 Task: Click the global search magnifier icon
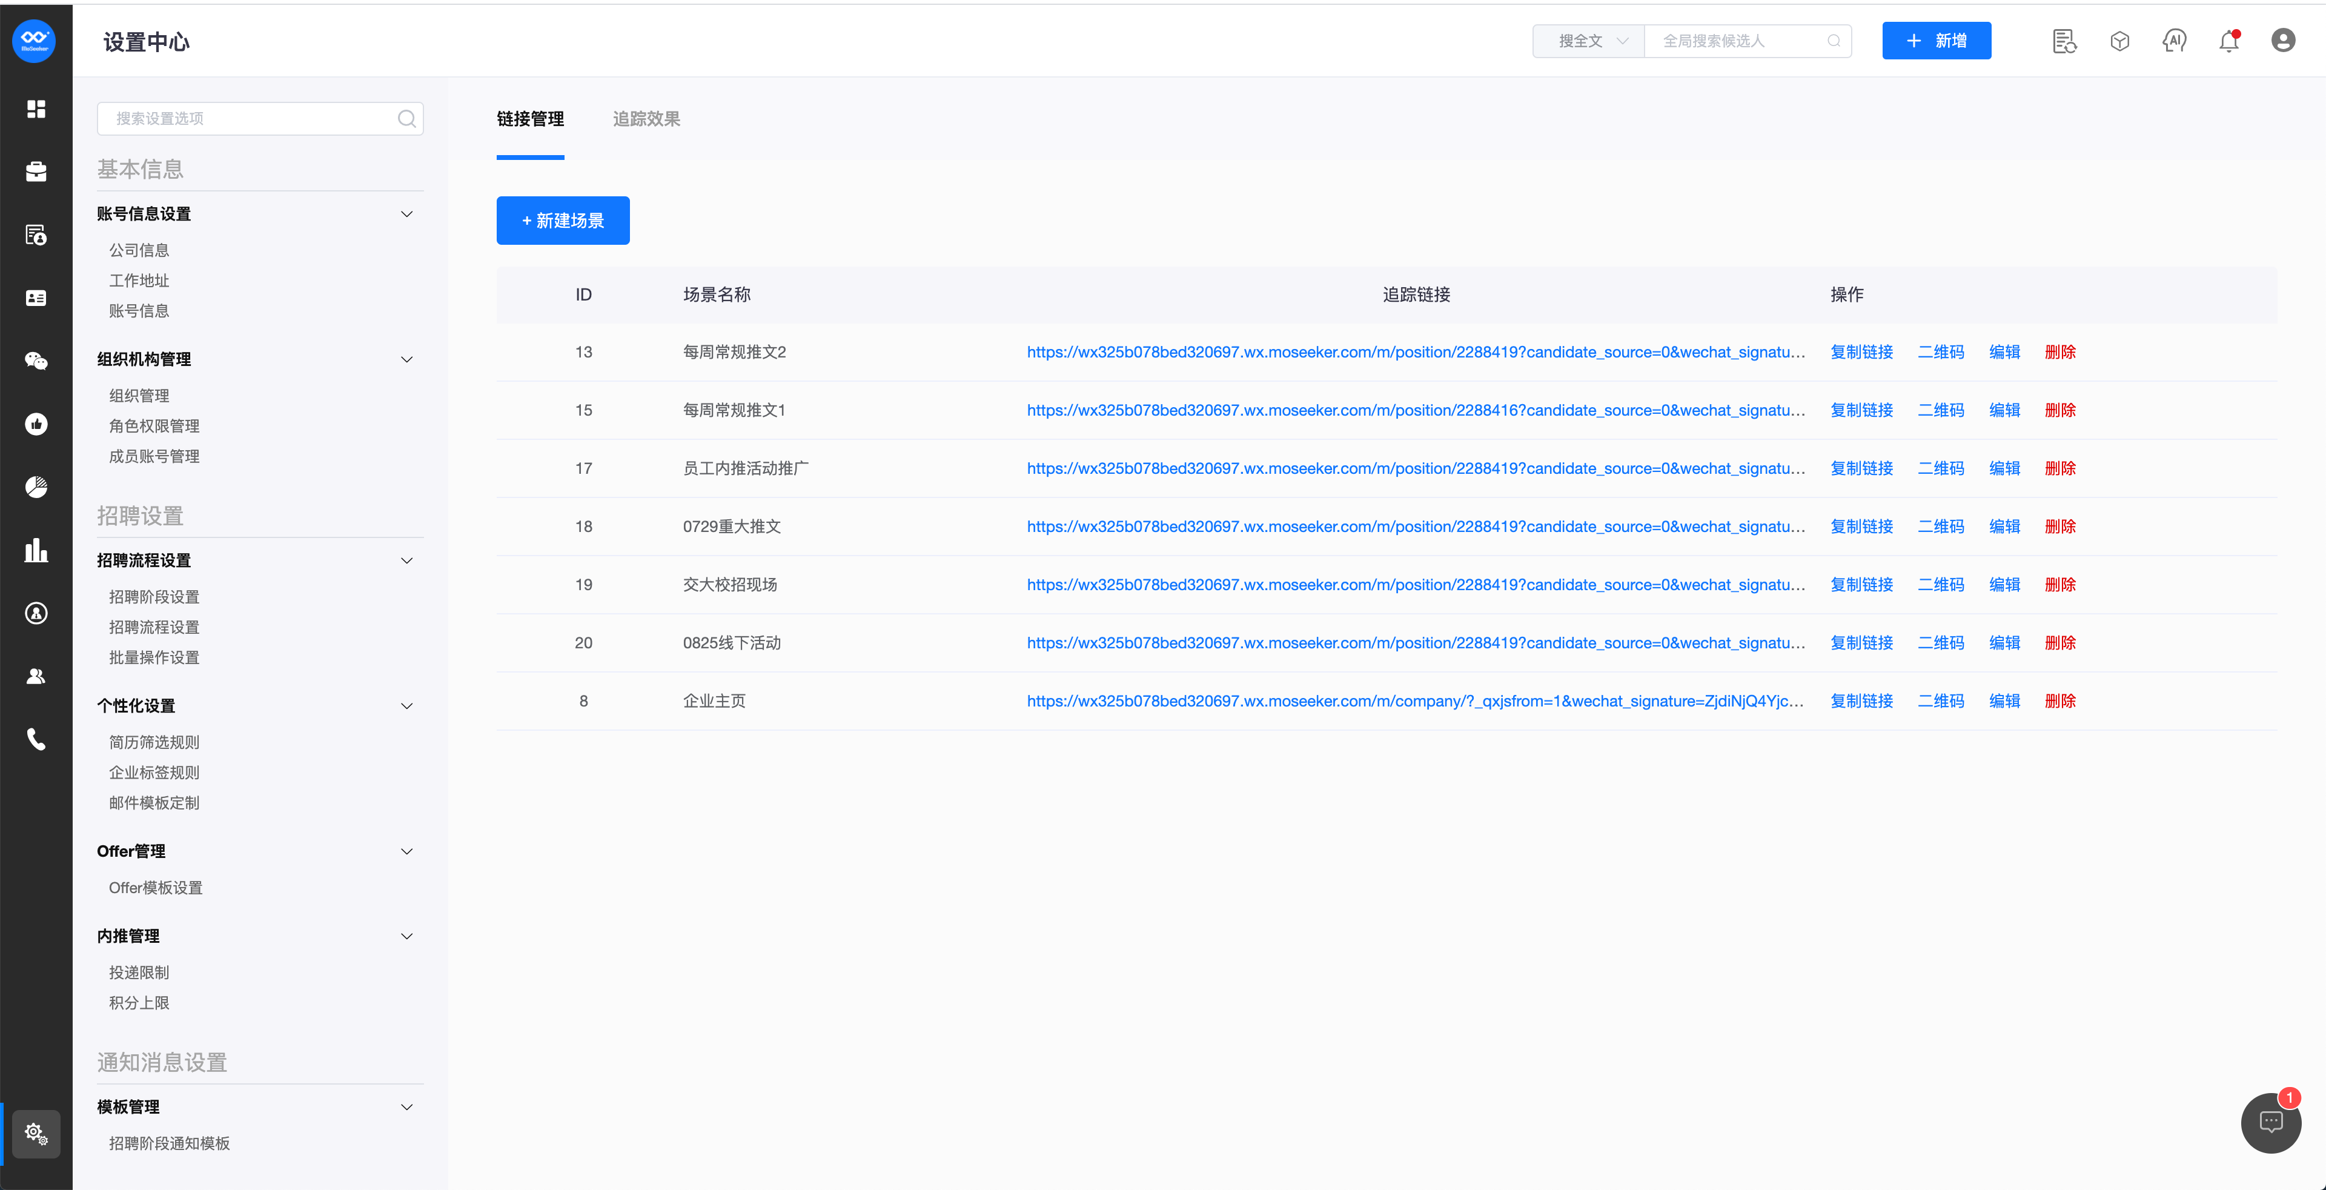[1833, 41]
